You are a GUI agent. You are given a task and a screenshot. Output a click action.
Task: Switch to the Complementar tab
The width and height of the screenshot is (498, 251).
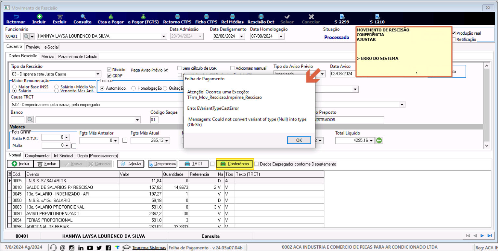coord(37,156)
